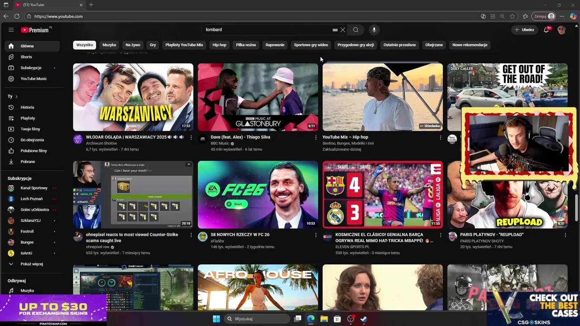
Task: Open options menu for Dave Thiago Silva video
Action: click(x=316, y=137)
